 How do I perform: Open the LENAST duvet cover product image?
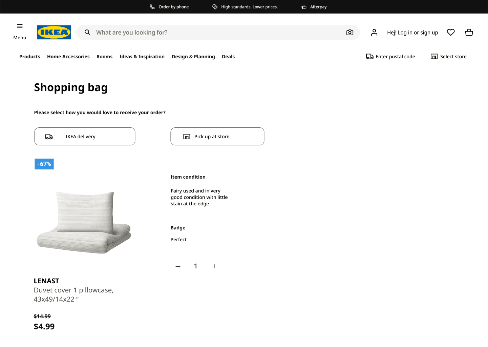84,222
